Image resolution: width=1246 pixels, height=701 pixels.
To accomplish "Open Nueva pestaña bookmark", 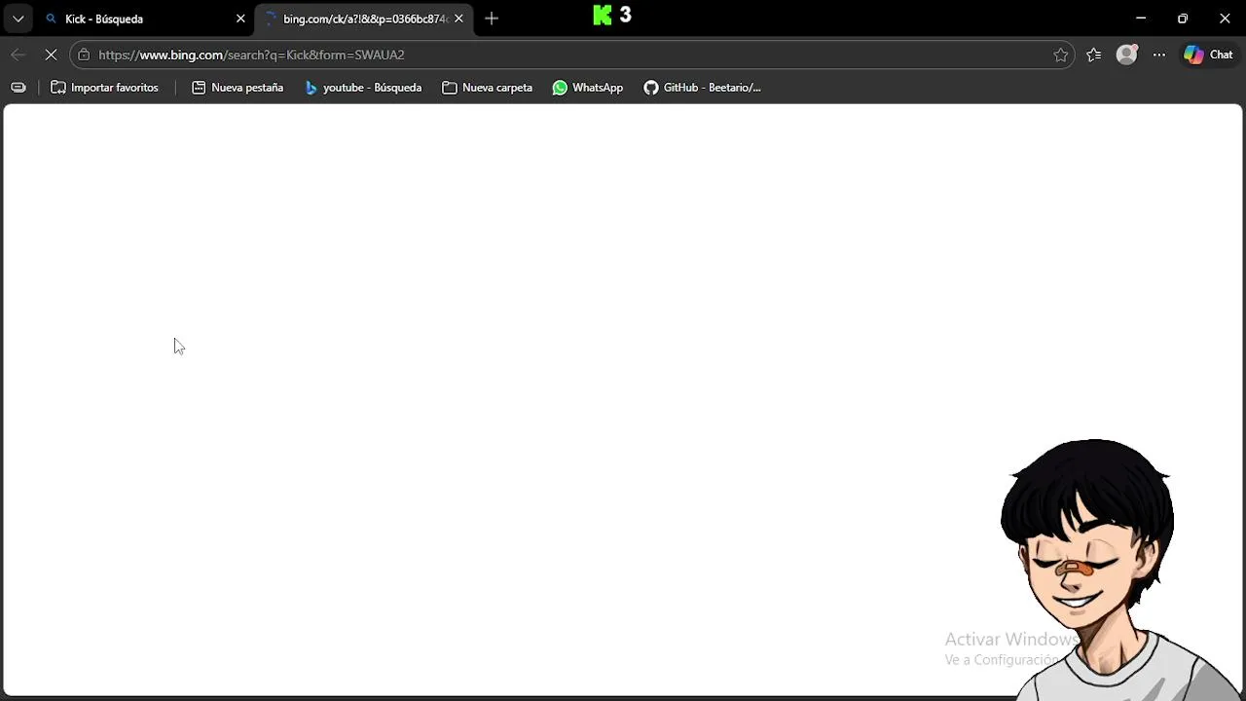I will tap(238, 88).
